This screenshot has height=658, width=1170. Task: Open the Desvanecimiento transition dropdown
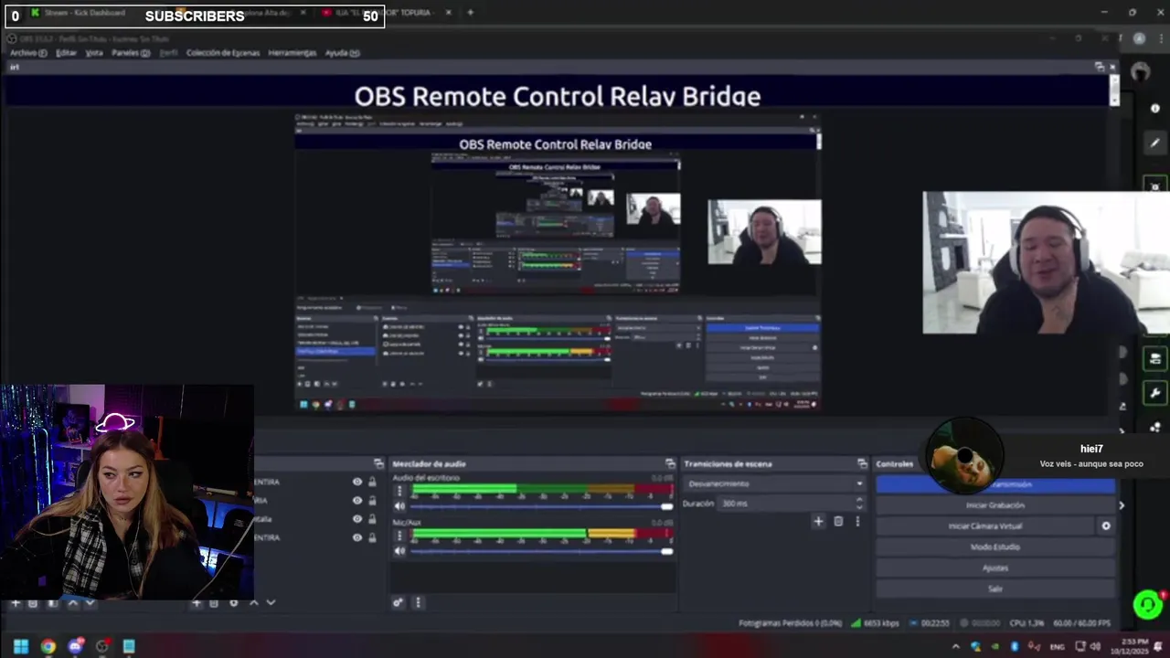(x=774, y=483)
